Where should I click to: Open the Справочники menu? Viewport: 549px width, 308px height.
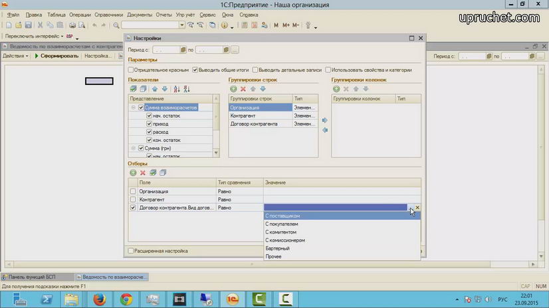click(109, 15)
